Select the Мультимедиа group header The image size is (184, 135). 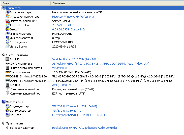tap(15, 123)
